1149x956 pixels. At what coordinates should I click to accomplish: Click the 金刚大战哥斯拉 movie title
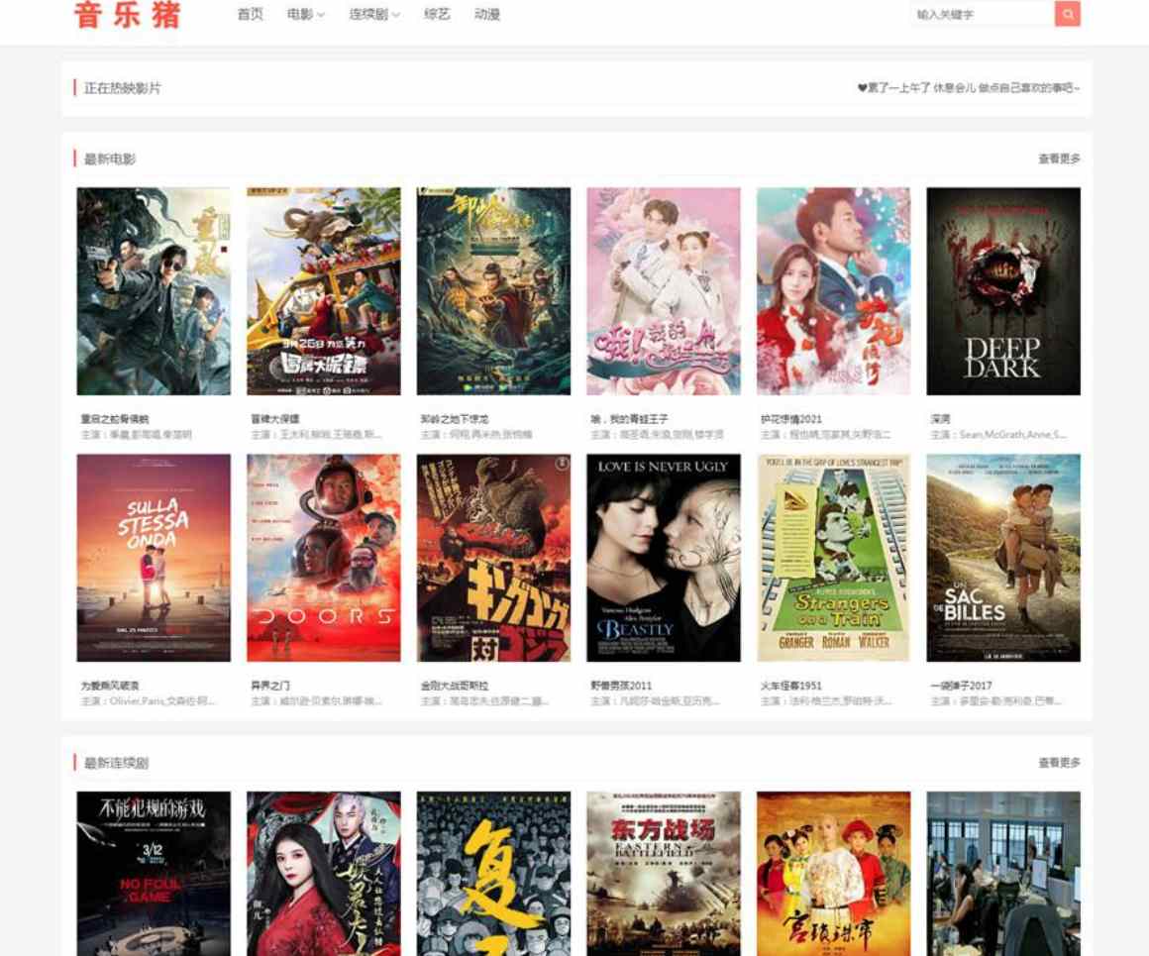click(x=455, y=686)
